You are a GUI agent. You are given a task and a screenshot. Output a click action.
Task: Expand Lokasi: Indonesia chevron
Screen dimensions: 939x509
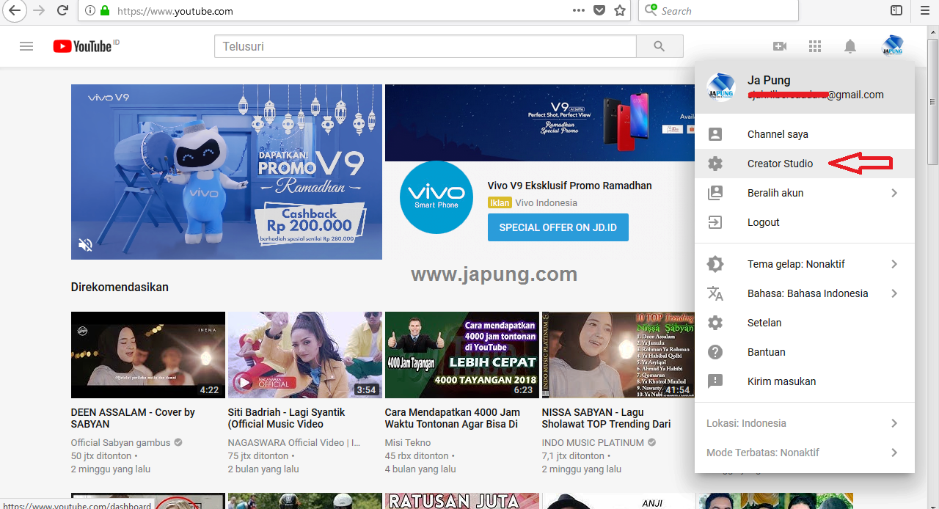894,423
